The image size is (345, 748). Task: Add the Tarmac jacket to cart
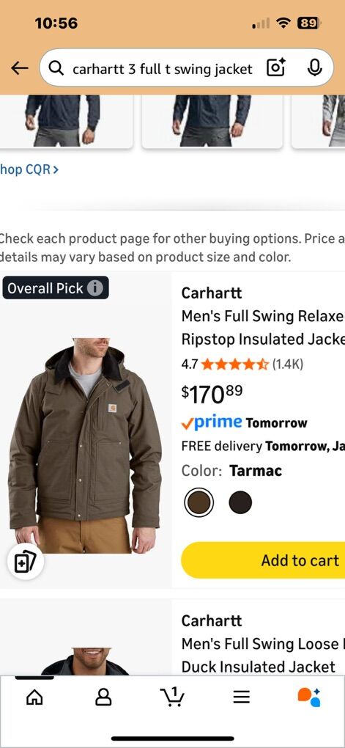tap(263, 560)
